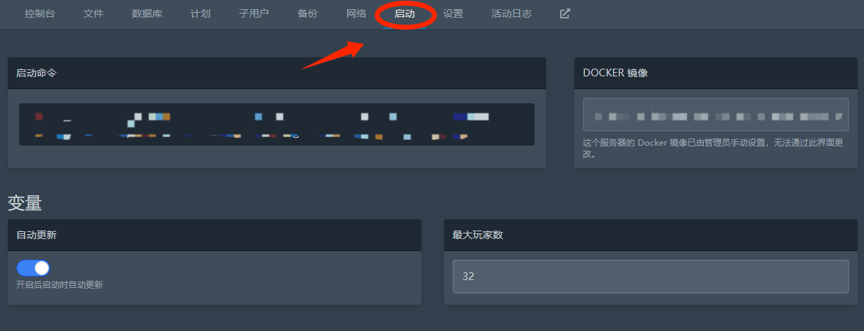Click the 最大玩家数 input showing 32

pyautogui.click(x=650, y=277)
